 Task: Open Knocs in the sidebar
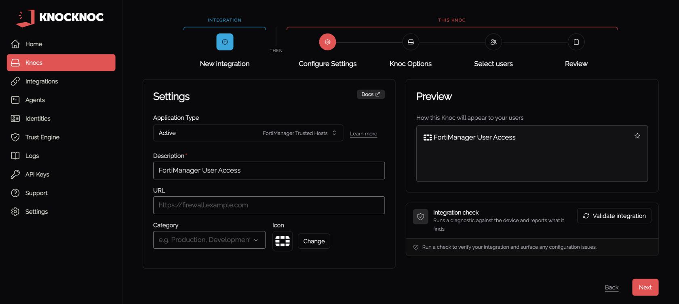click(61, 62)
